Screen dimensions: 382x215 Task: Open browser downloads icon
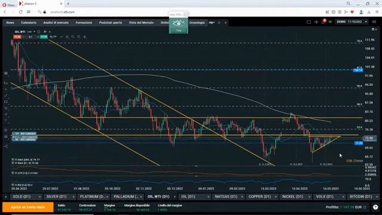pyautogui.click(x=369, y=12)
